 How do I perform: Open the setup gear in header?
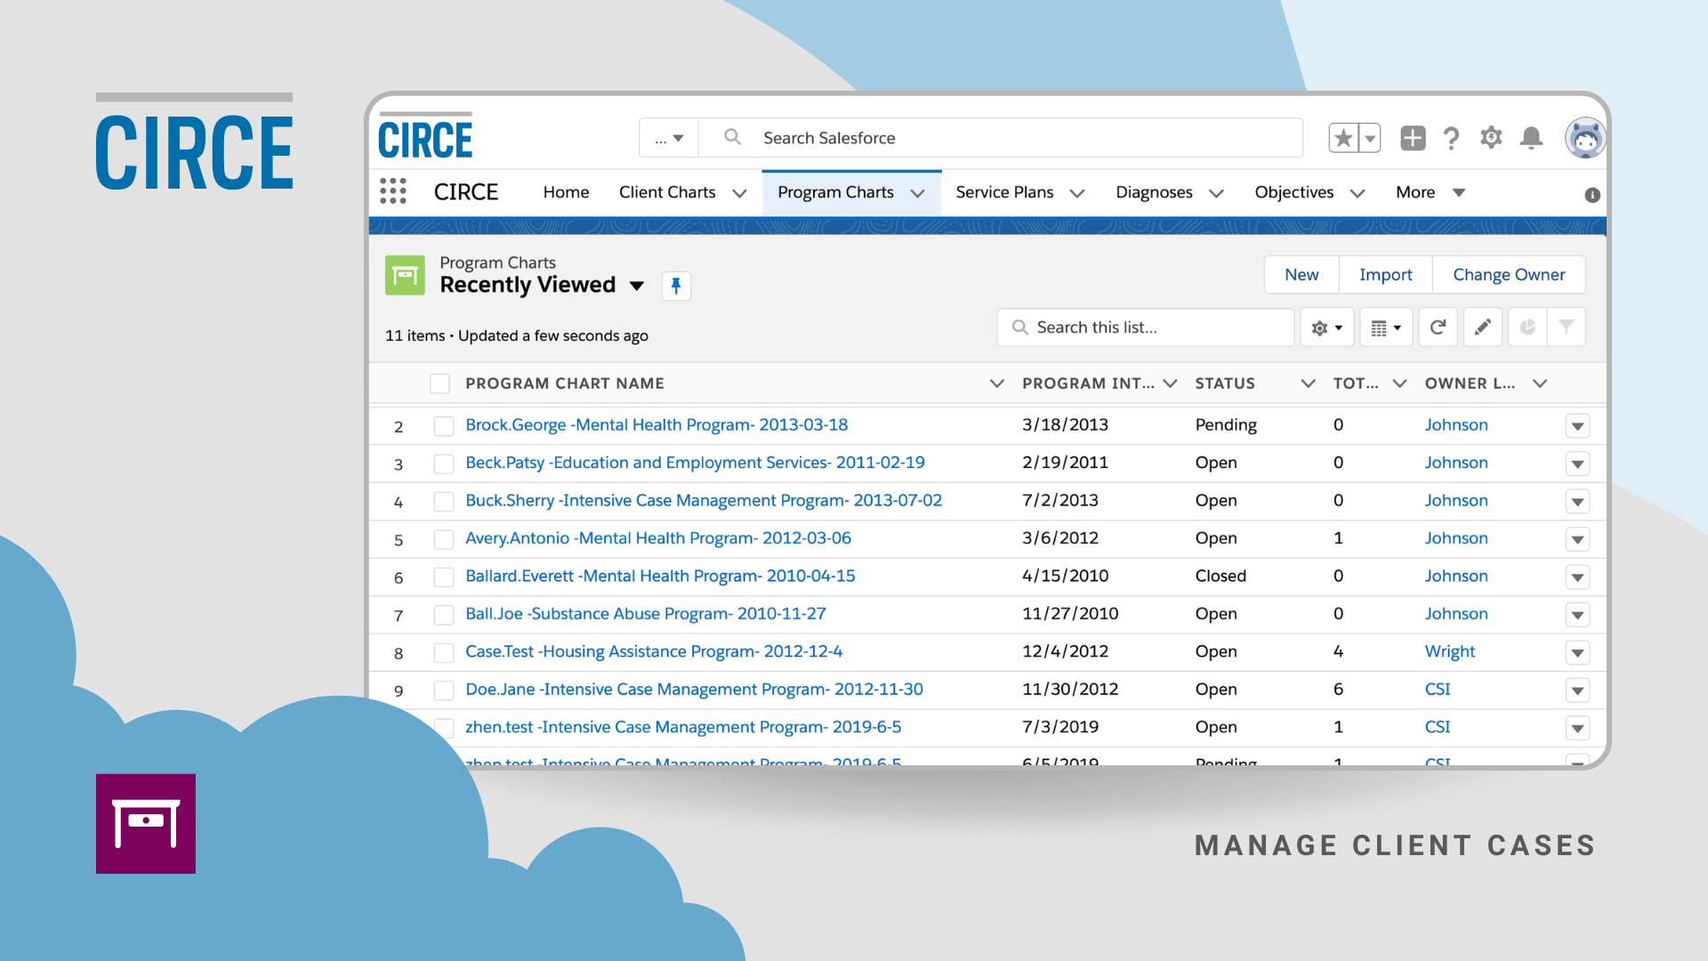pyautogui.click(x=1491, y=138)
